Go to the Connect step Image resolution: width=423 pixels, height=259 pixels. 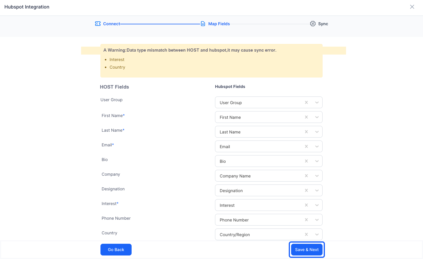pyautogui.click(x=111, y=24)
